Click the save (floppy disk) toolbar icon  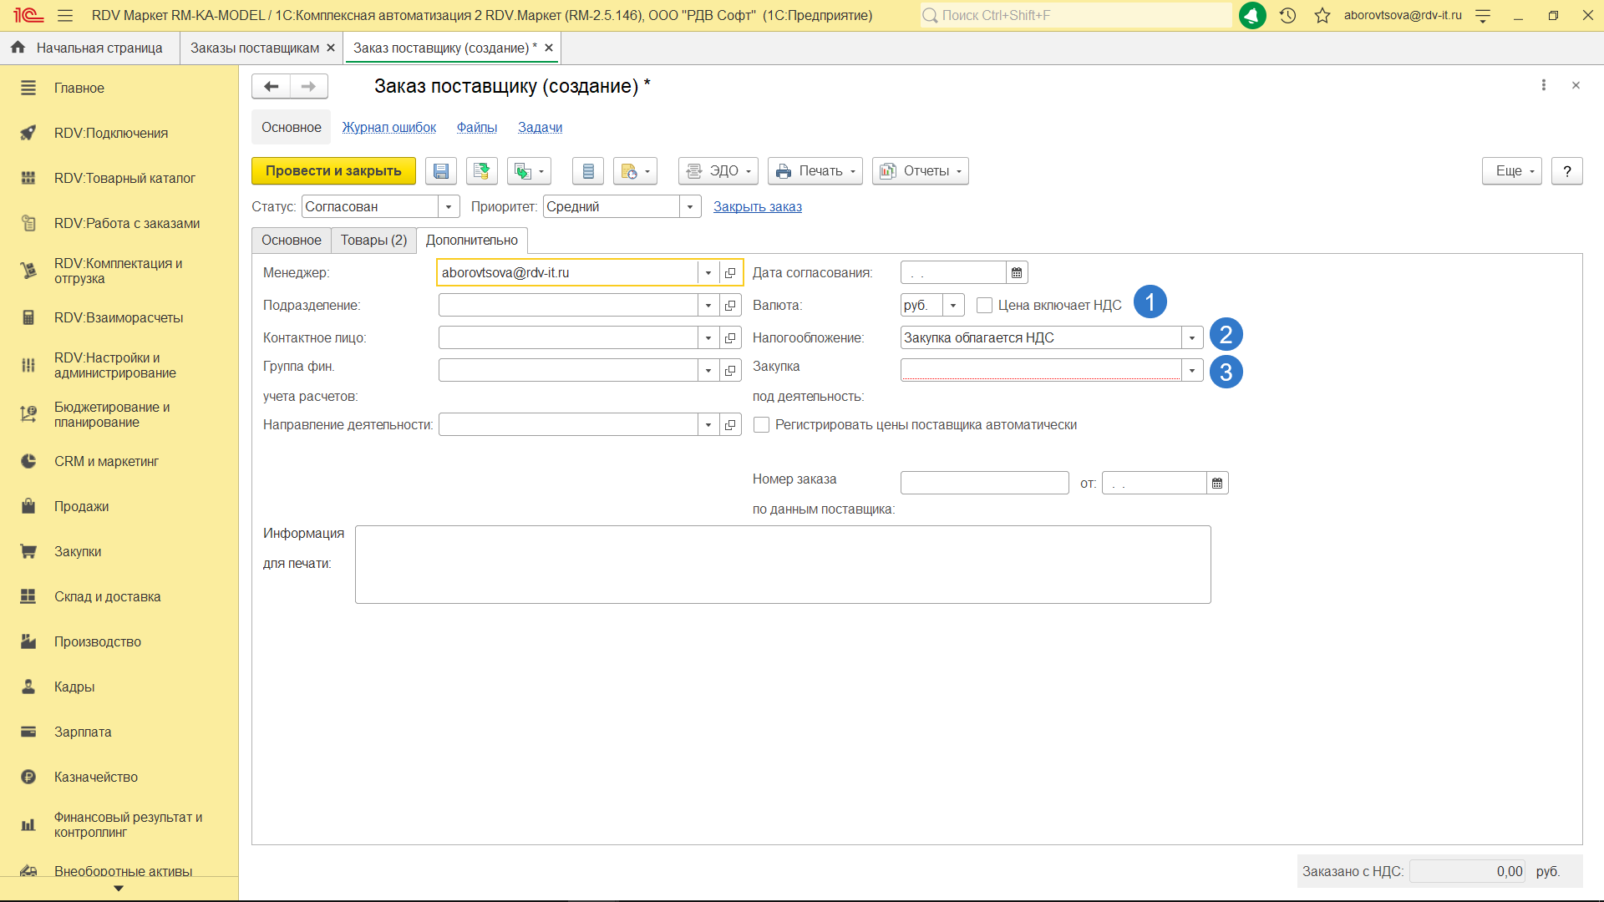click(x=440, y=171)
